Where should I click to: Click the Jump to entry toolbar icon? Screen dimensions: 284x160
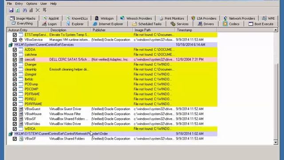pyautogui.click(x=44, y=10)
